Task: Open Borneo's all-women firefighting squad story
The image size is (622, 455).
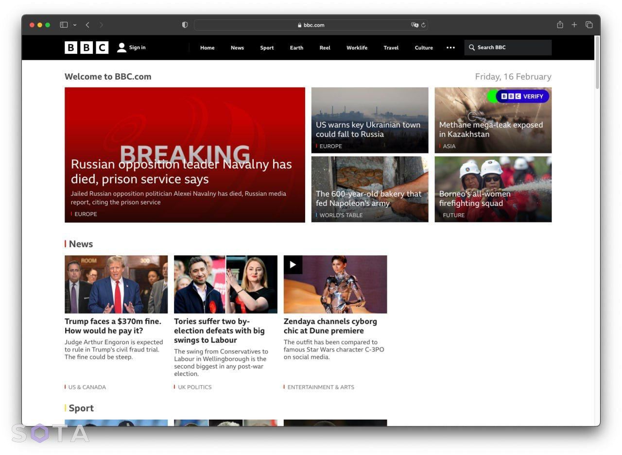Action: pos(475,199)
